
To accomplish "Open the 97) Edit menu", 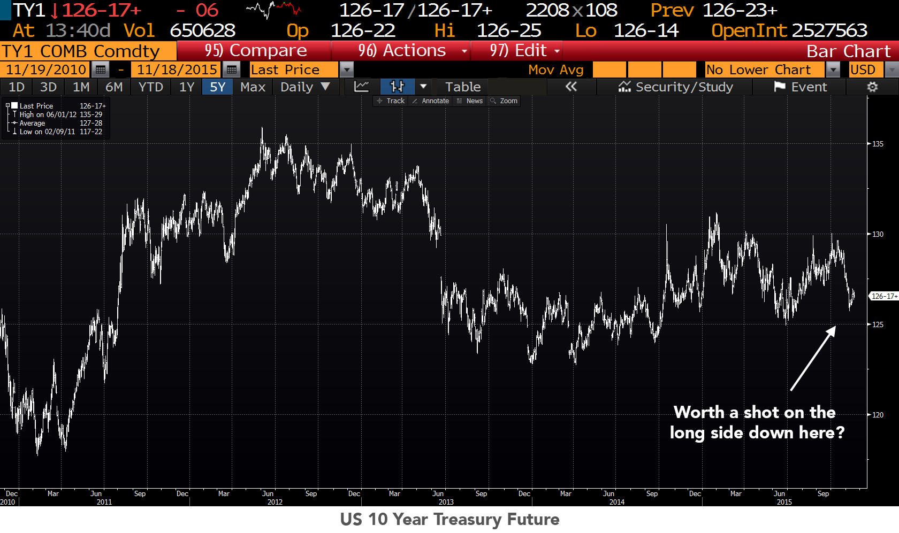I will [x=517, y=51].
